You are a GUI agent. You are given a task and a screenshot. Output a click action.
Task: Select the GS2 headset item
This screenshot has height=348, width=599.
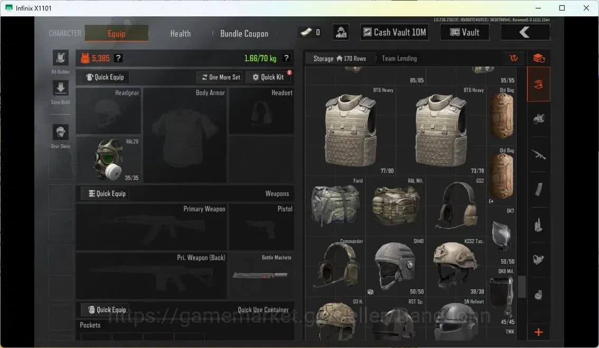coord(456,206)
